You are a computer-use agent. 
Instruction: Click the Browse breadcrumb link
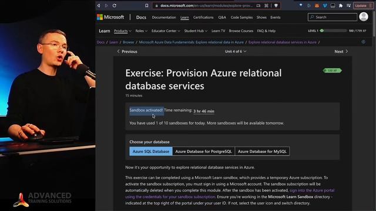[x=128, y=42]
